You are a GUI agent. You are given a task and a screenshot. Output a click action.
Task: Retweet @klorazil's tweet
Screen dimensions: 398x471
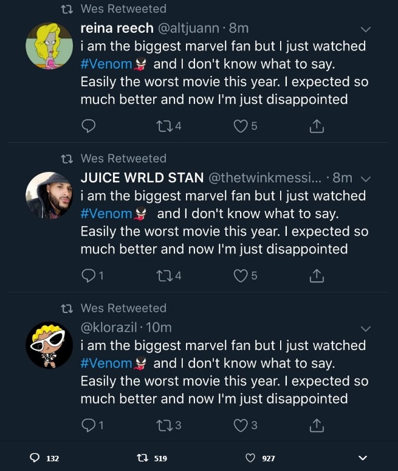163,425
